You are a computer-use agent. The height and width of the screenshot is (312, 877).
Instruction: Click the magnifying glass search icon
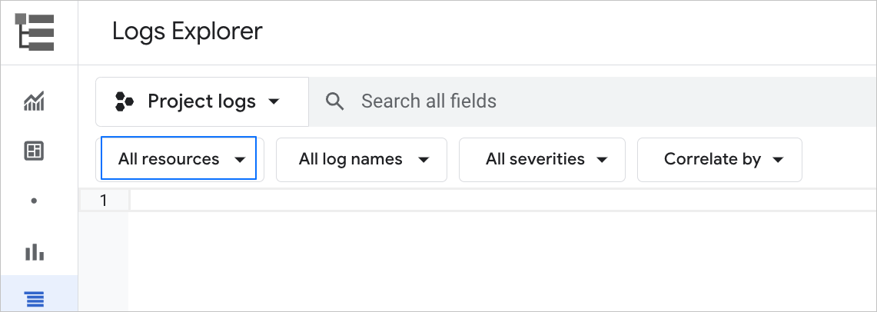pos(335,101)
